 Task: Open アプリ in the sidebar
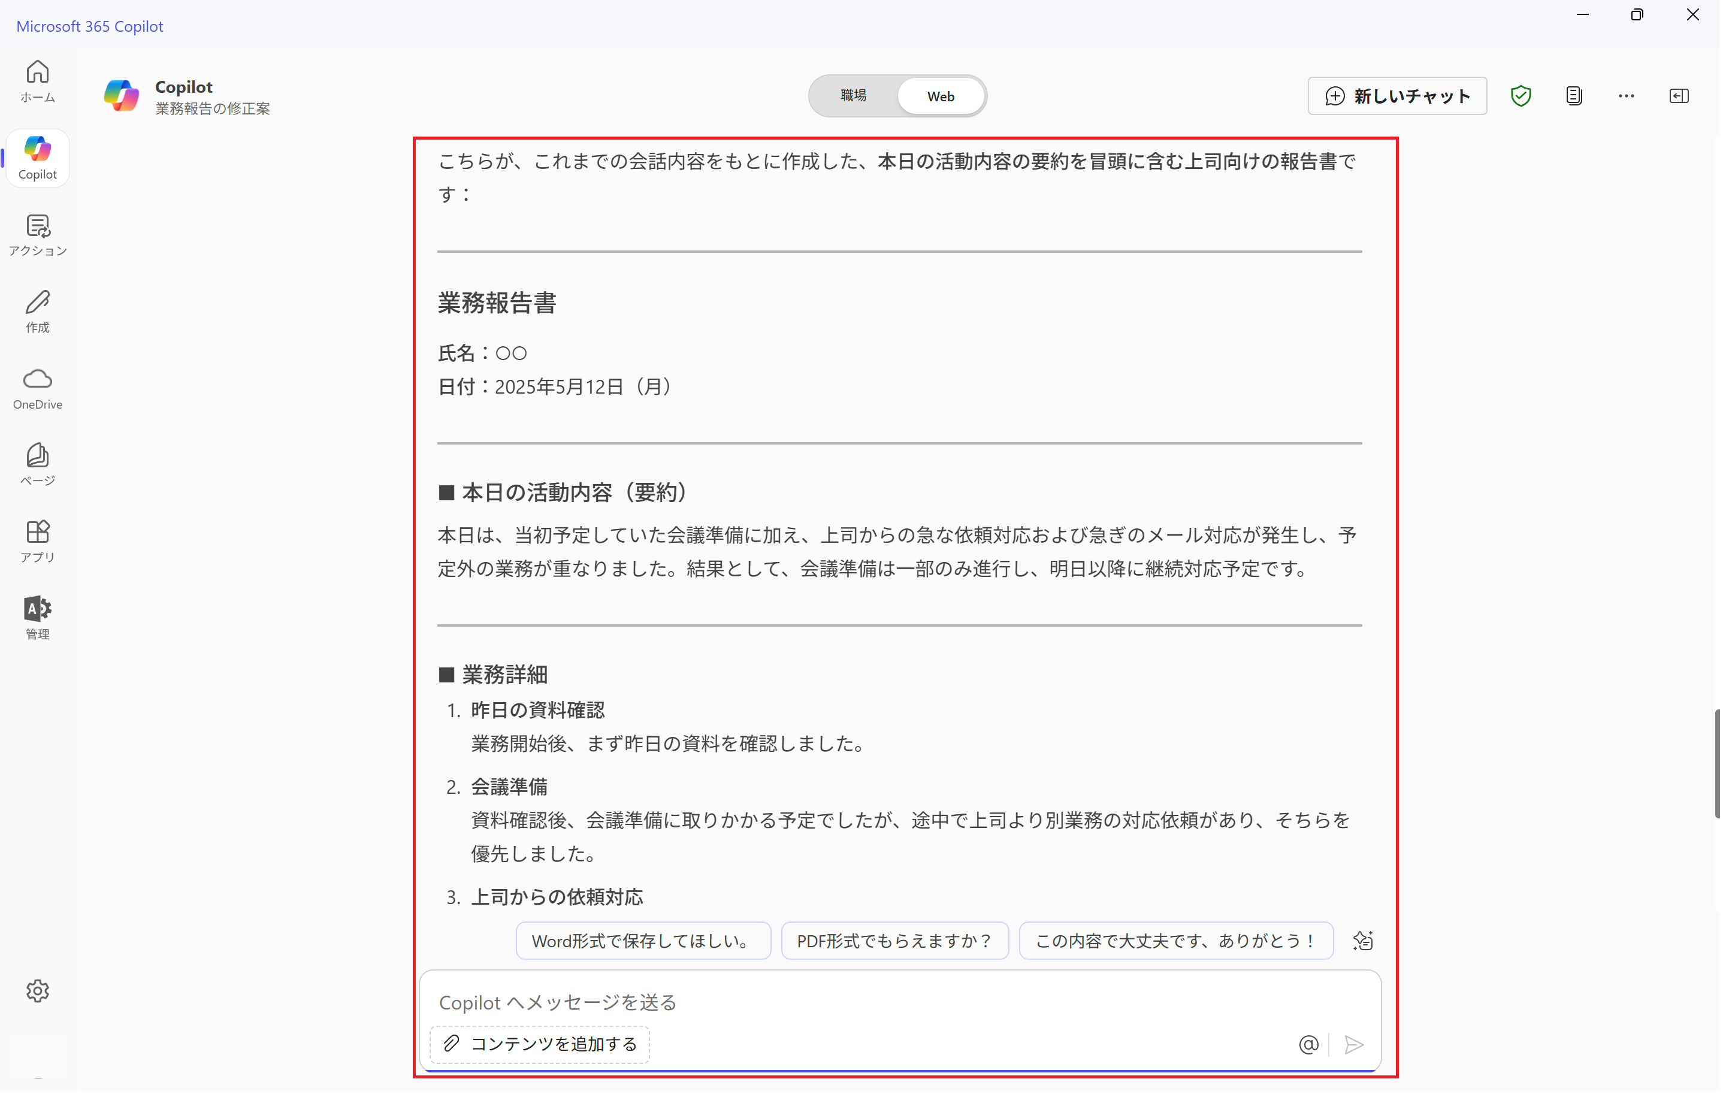pyautogui.click(x=37, y=542)
